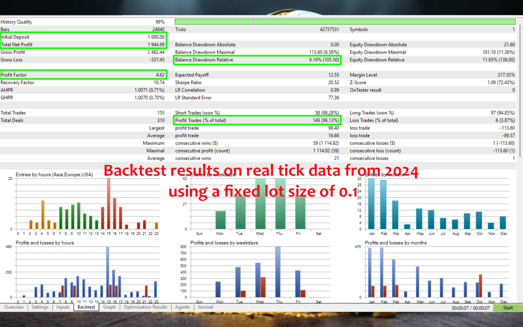This screenshot has width=523, height=327.
Task: Switch to the Agents tab
Action: 183,307
